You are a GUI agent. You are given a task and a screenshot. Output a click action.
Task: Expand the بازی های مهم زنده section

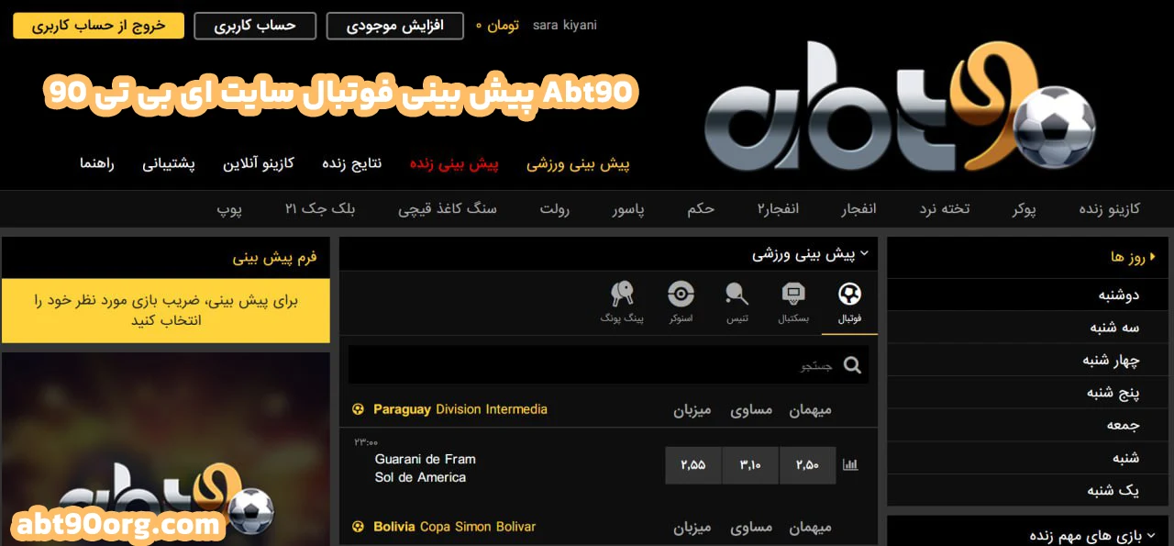1150,535
